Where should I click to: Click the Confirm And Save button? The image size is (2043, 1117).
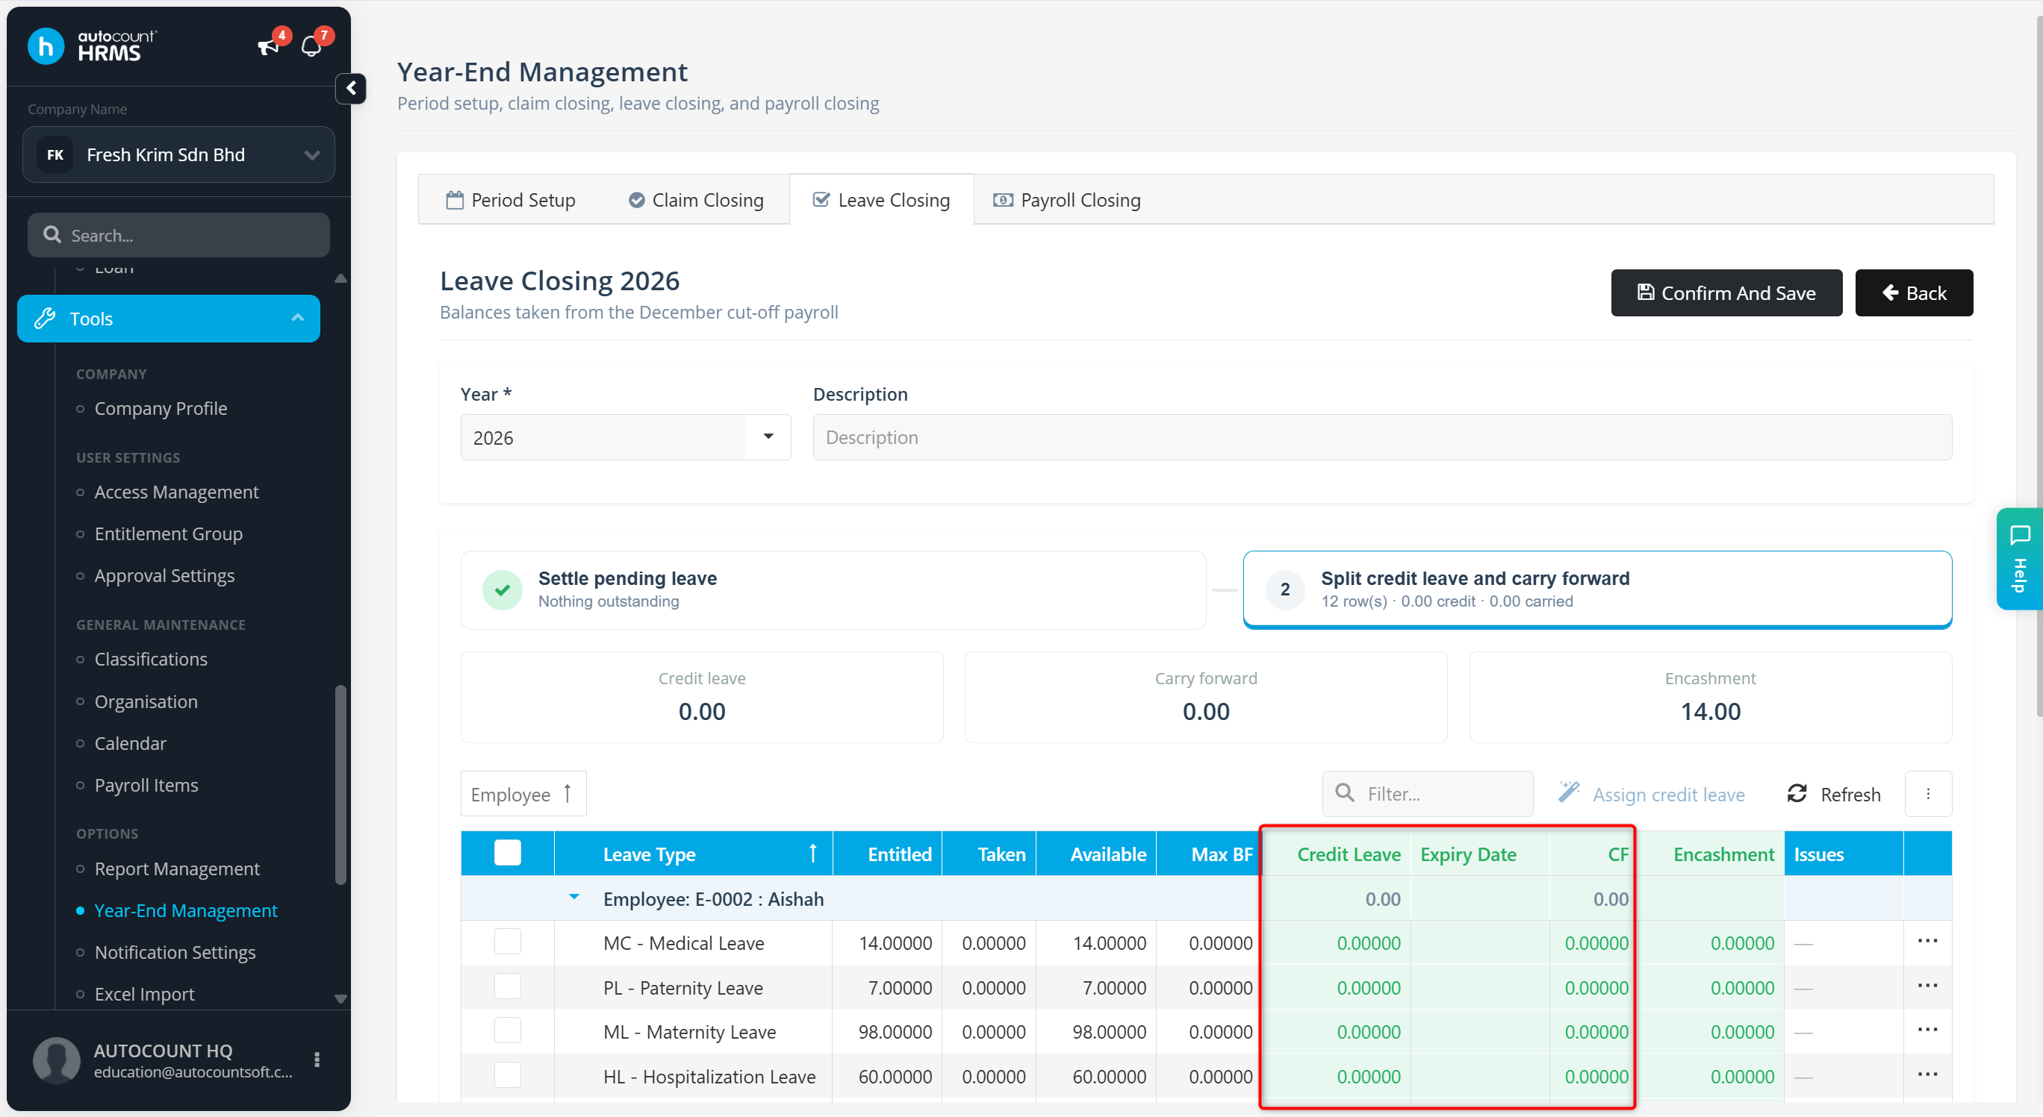(1726, 292)
